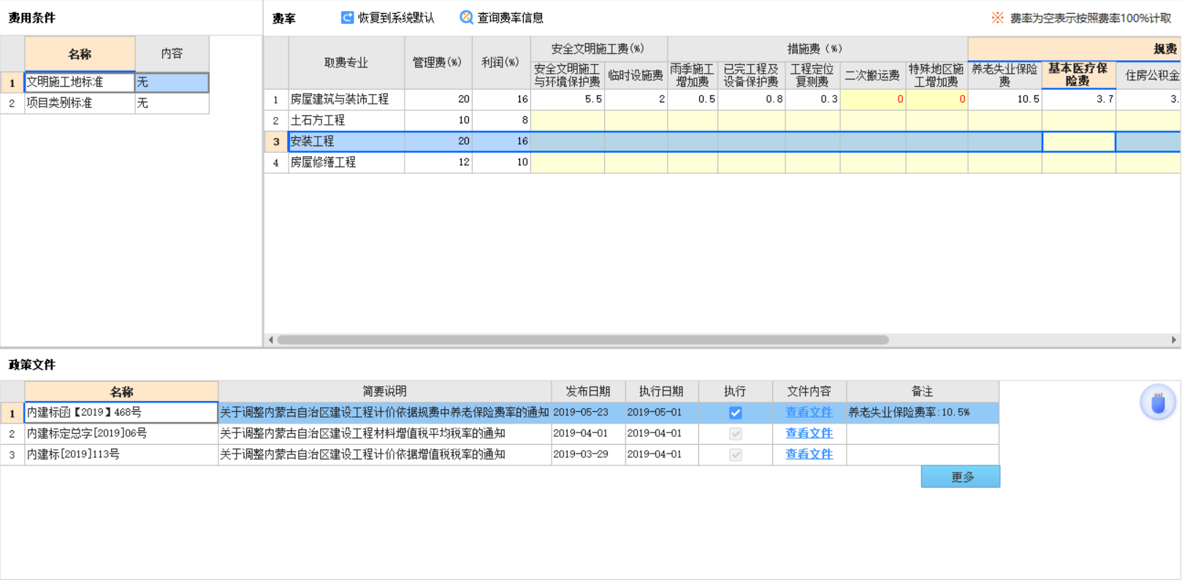Screen dimensions: 1182x580
Task: Select the 文明施工地标准 name cell
Action: click(80, 83)
